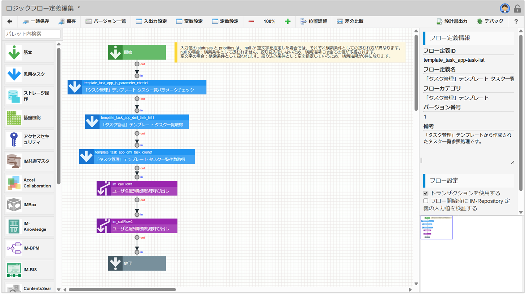The height and width of the screenshot is (296, 526).
Task: Expand the IM共通マスタ palette category
Action: click(29, 161)
